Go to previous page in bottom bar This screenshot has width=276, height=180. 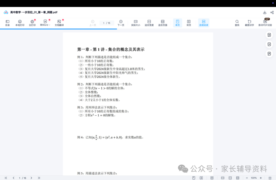tap(14, 178)
